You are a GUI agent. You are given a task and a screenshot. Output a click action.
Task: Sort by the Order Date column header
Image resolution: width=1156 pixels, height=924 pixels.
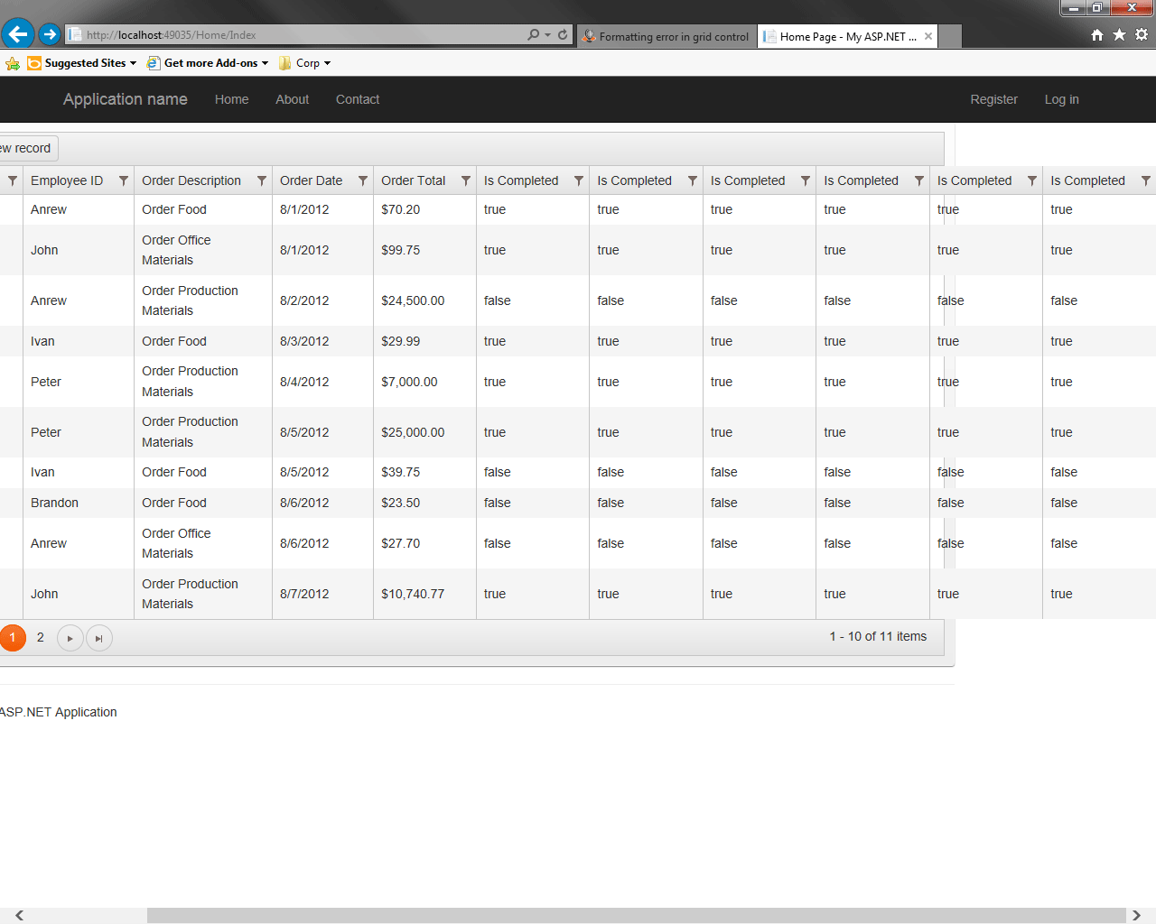click(x=312, y=180)
